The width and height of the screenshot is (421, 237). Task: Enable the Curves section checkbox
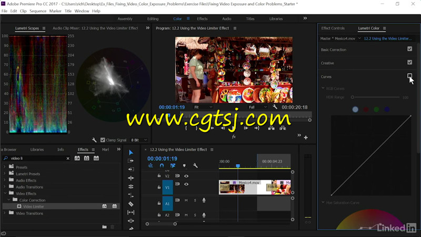pyautogui.click(x=409, y=76)
